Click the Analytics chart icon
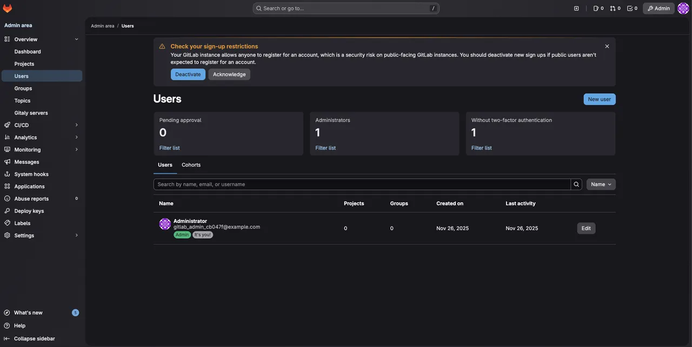This screenshot has width=692, height=347. tap(7, 138)
